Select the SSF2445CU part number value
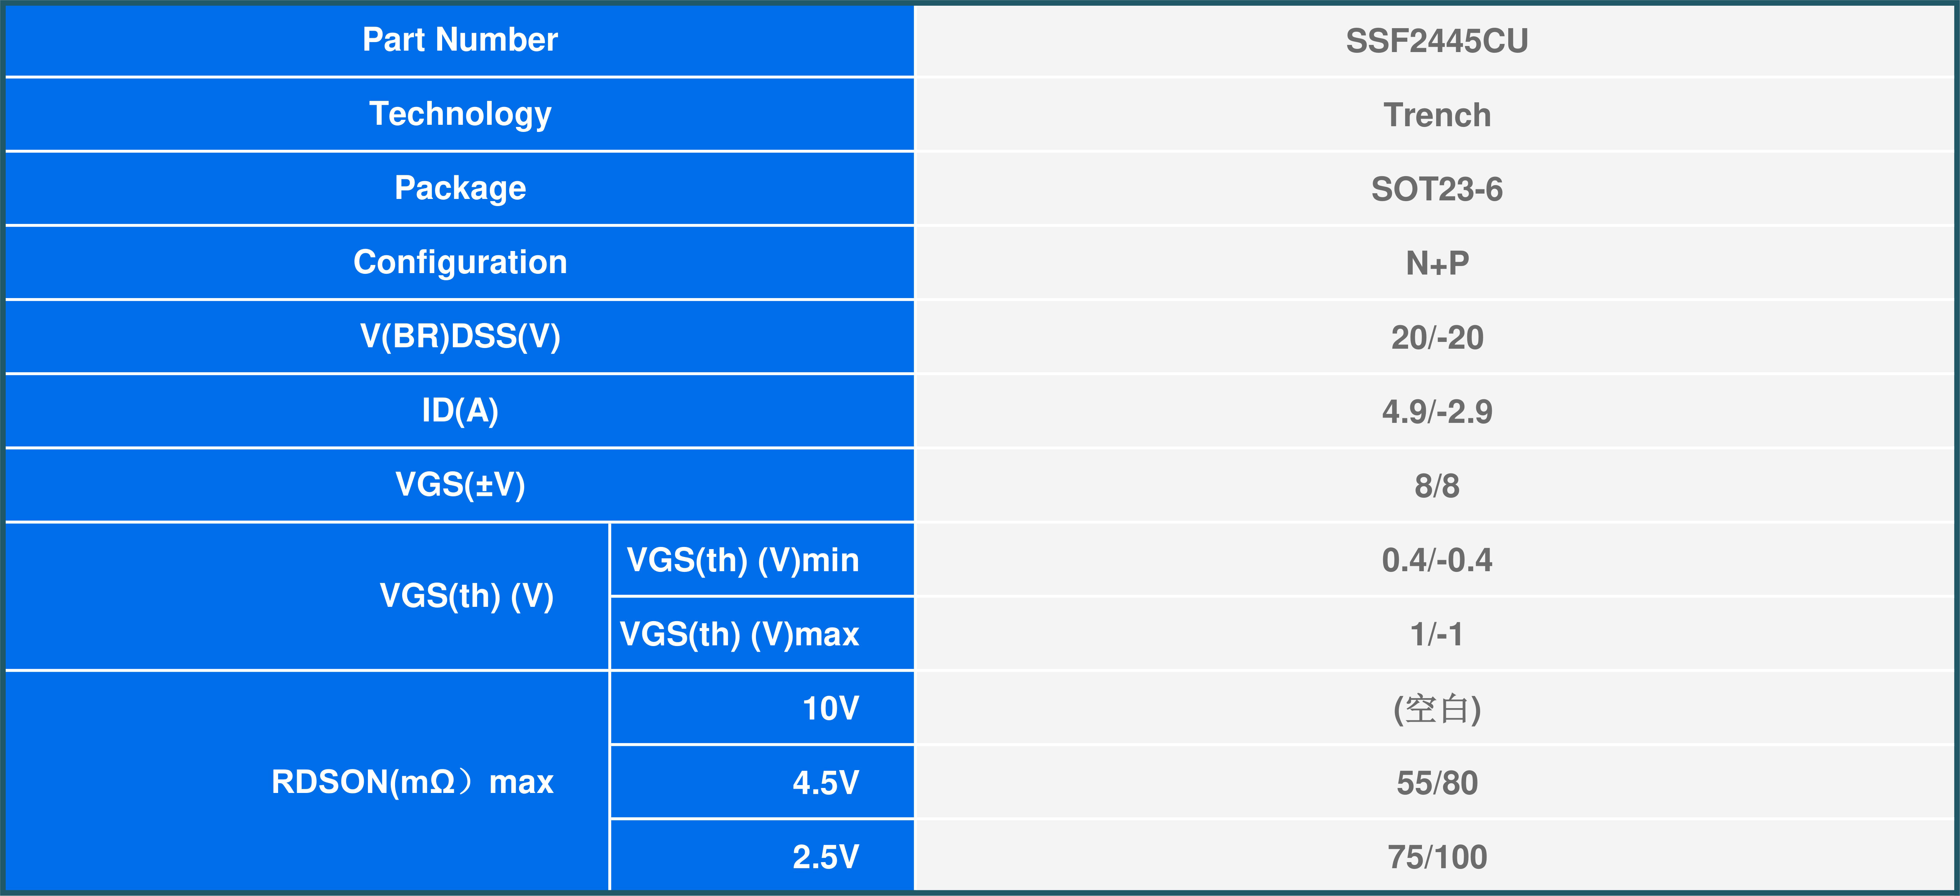Screen dimensions: 1960x896 coord(1437,41)
